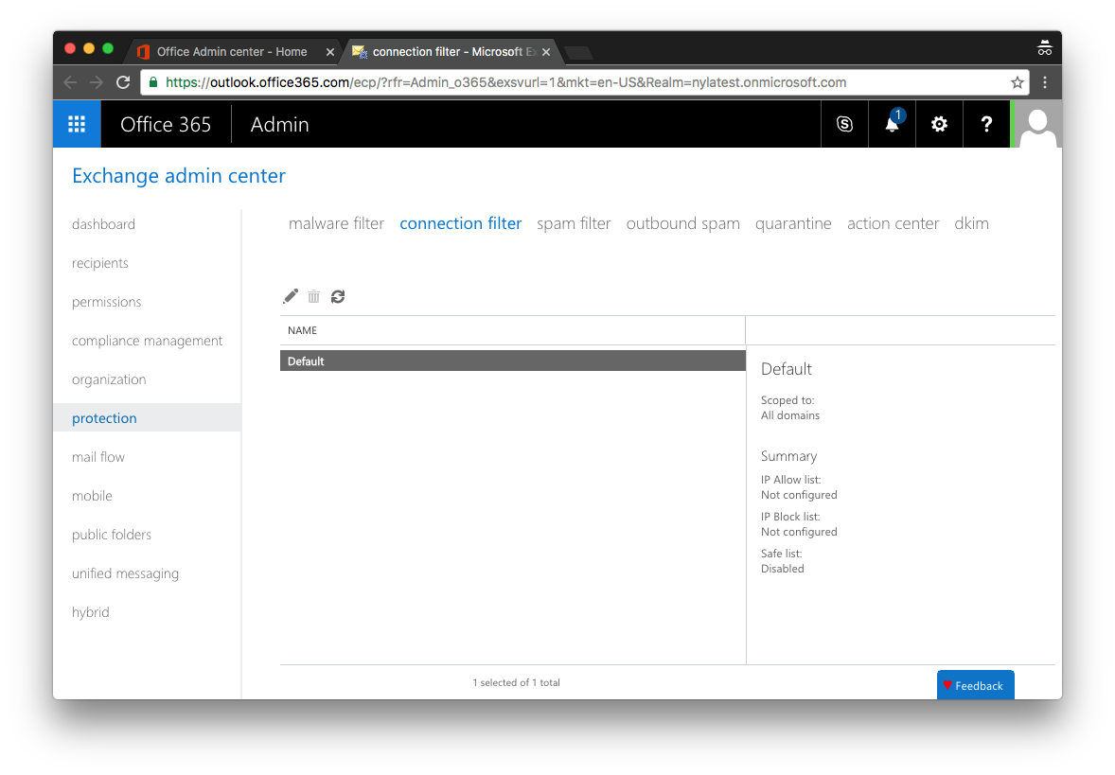This screenshot has height=775, width=1115.
Task: Click the edit pencil for the Default policy
Action: click(290, 296)
